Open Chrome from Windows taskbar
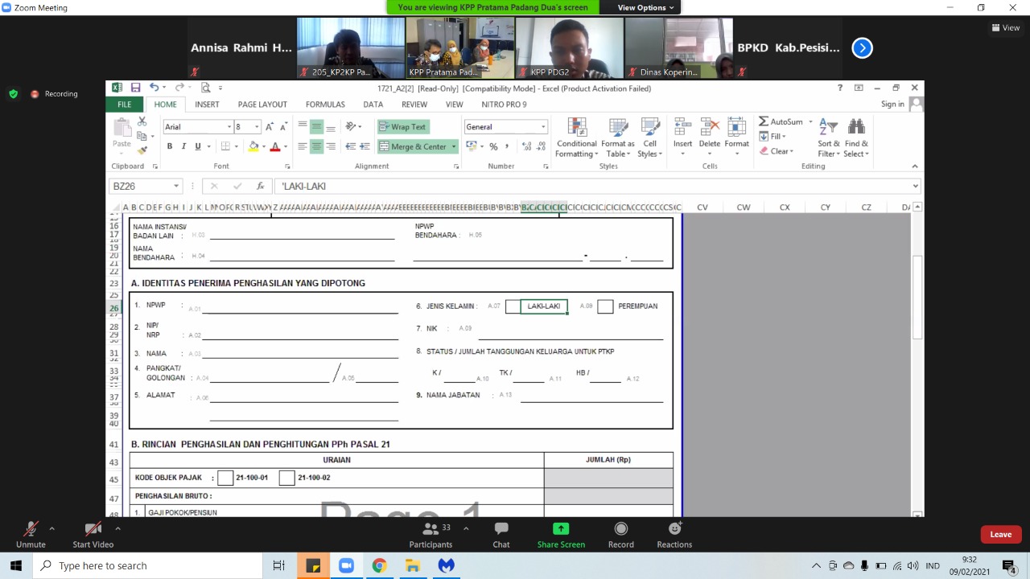 click(379, 565)
